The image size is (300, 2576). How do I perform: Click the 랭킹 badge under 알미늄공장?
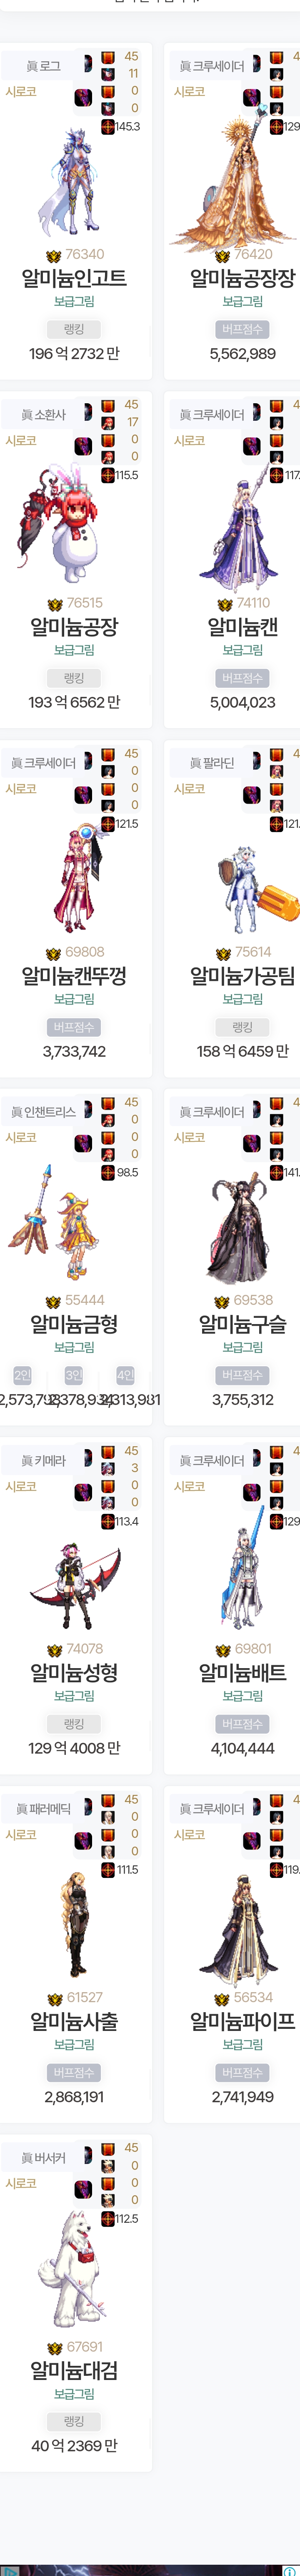click(74, 678)
